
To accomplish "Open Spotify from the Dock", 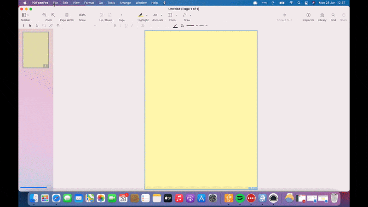I will 240,198.
